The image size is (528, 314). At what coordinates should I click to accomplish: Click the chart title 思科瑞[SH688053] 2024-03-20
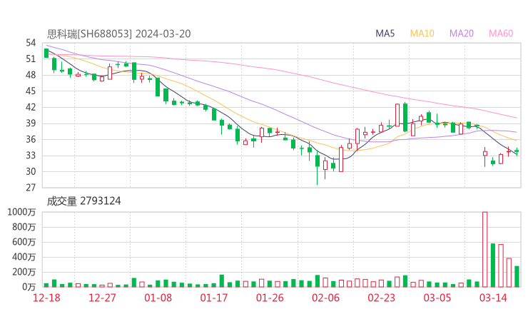tap(119, 34)
